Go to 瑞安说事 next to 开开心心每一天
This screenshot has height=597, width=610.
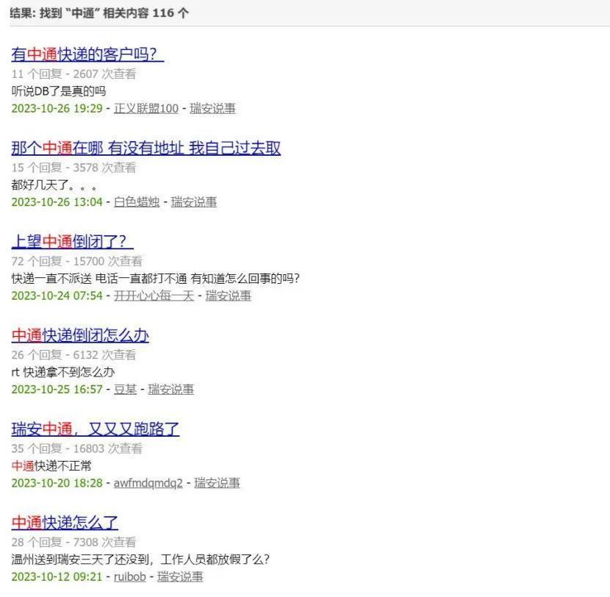click(x=228, y=295)
